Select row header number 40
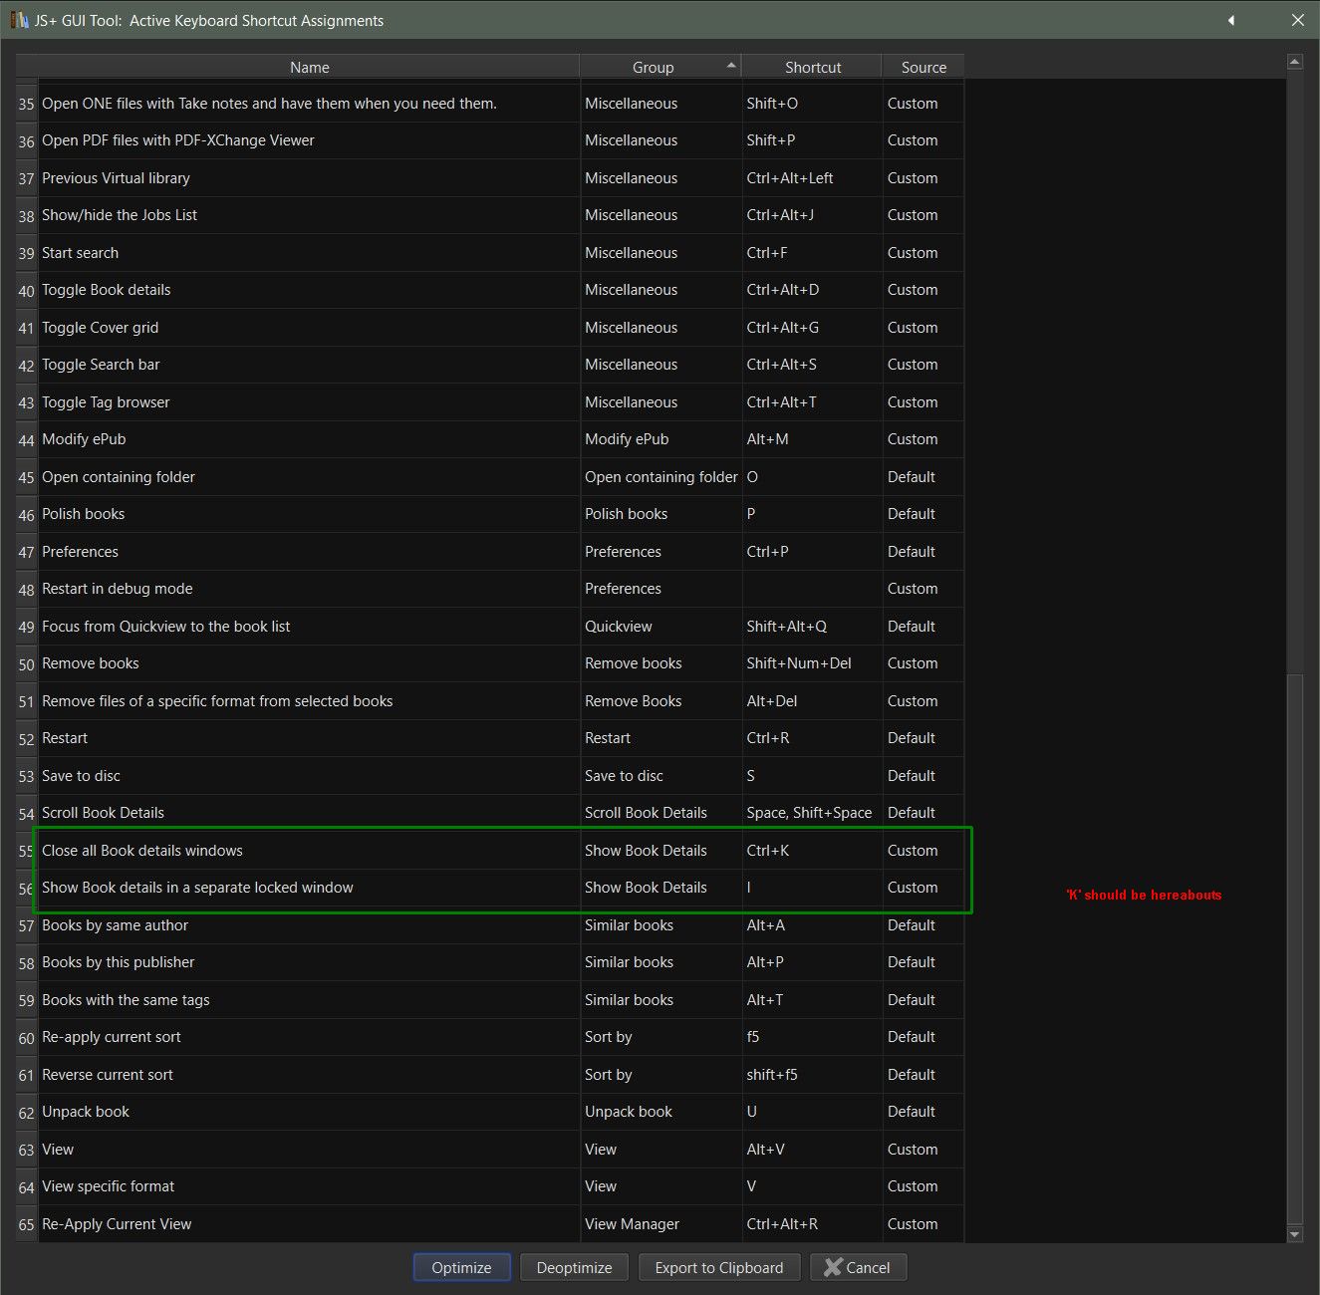This screenshot has height=1295, width=1320. coord(27,290)
